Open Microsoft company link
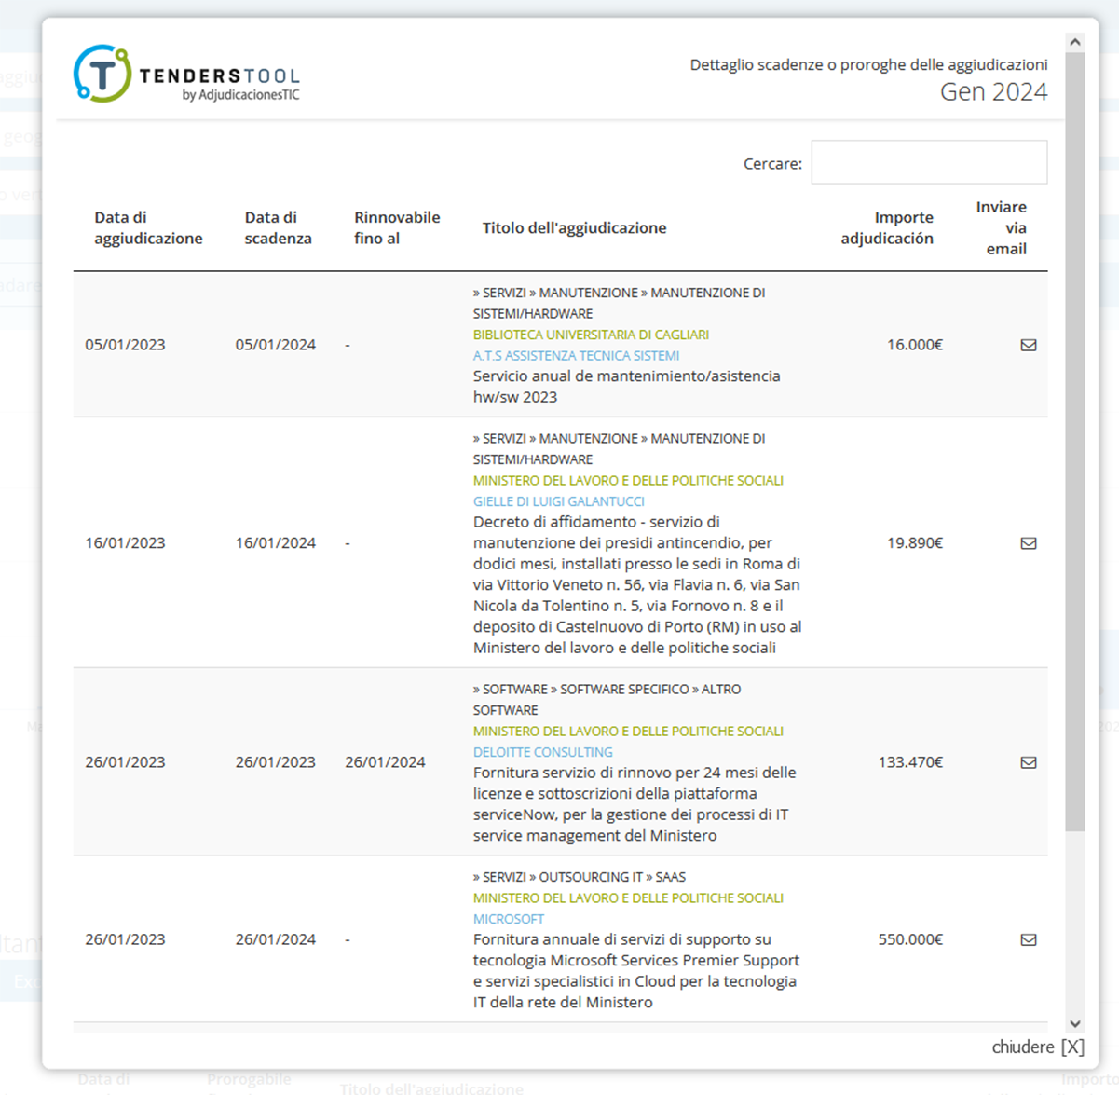This screenshot has height=1095, width=1119. [x=509, y=919]
